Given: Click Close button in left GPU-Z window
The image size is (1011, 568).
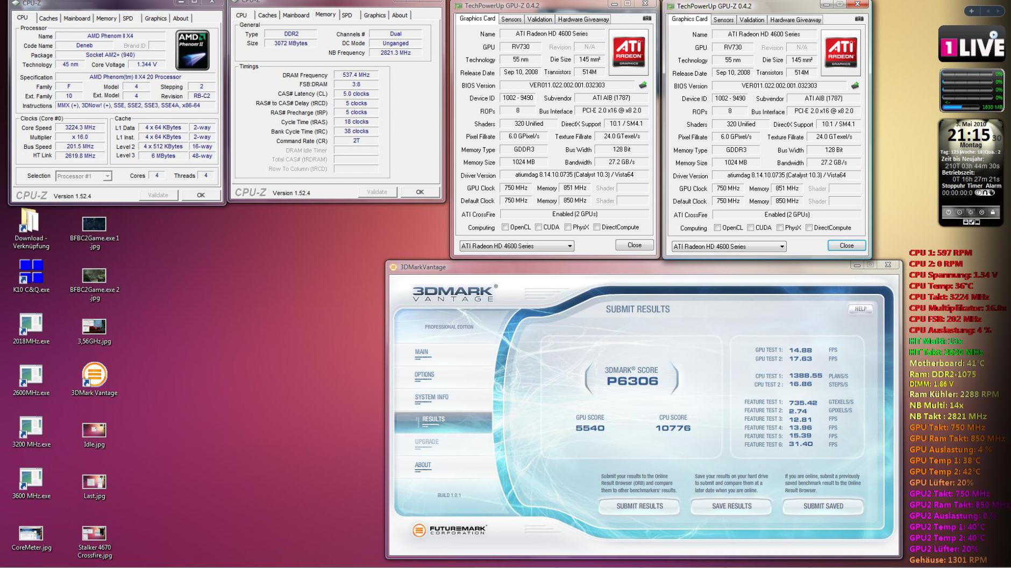Looking at the screenshot, I should [635, 245].
